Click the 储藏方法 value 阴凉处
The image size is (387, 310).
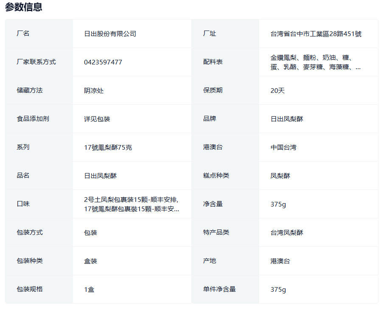click(94, 91)
